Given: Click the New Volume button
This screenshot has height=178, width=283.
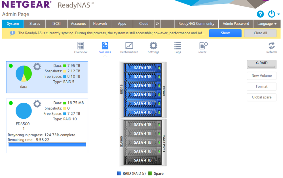Looking at the screenshot, I should 262,76.
